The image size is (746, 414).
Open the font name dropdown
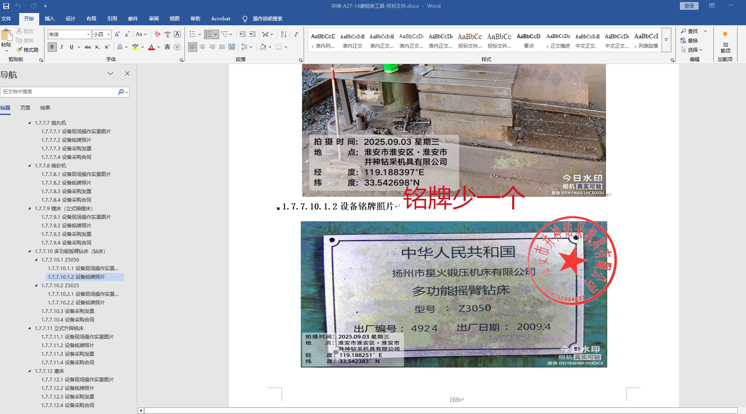[x=88, y=35]
